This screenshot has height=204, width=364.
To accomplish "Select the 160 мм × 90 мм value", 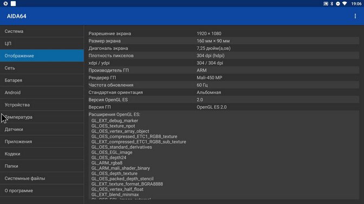I will 213,41.
